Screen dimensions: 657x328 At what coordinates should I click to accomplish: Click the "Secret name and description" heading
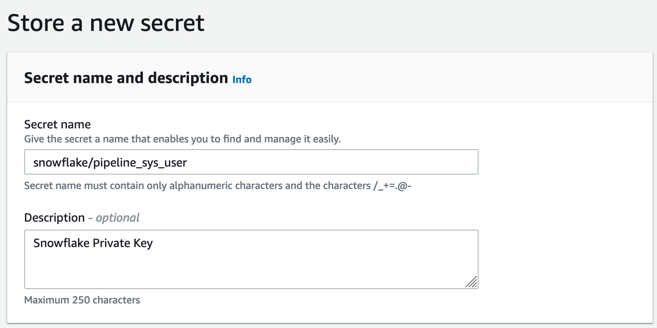click(126, 78)
